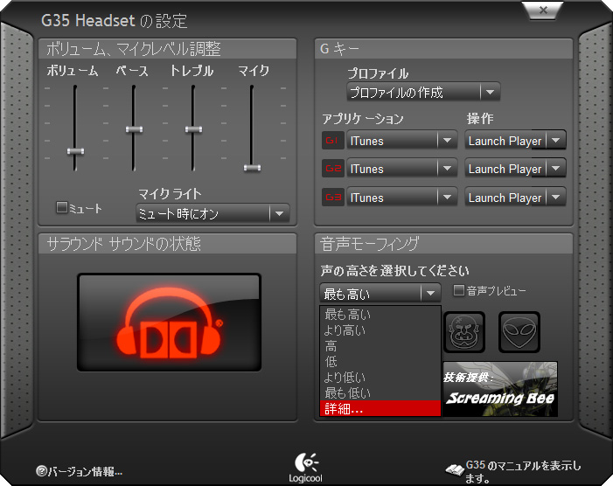Viewport: 613px width, 486px height.
Task: Select より高い in the pitch list
Action: [x=380, y=330]
